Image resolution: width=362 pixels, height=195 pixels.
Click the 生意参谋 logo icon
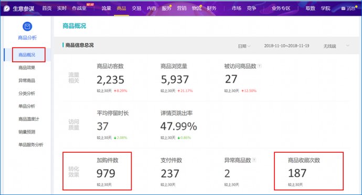[7, 8]
